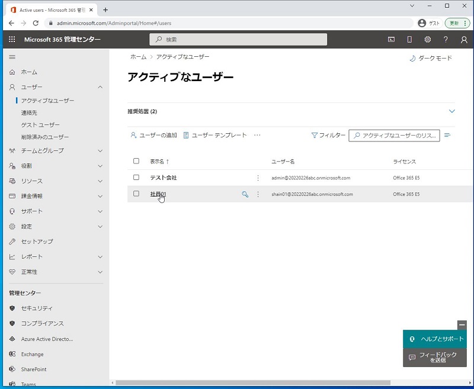Viewport: 474px width, 389px height.
Task: Collapse the ユーザー sidebar section
Action: coord(100,87)
